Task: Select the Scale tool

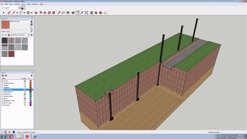Action: point(54,13)
